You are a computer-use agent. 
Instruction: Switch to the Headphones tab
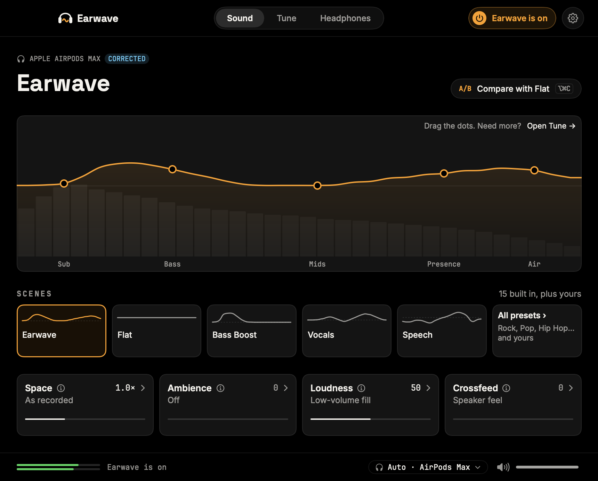pos(345,18)
